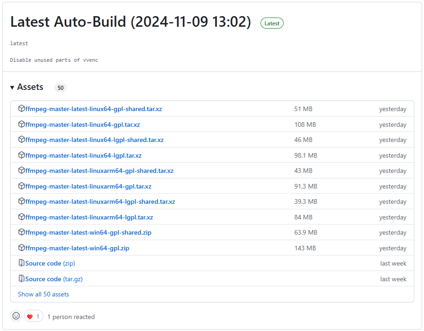
Task: Download ffmpeg-master-latest-win64-gpl.zip
Action: coord(77,248)
